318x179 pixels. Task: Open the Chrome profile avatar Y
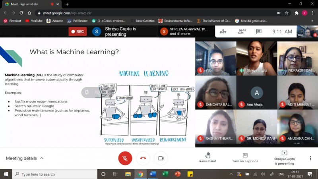(304, 13)
